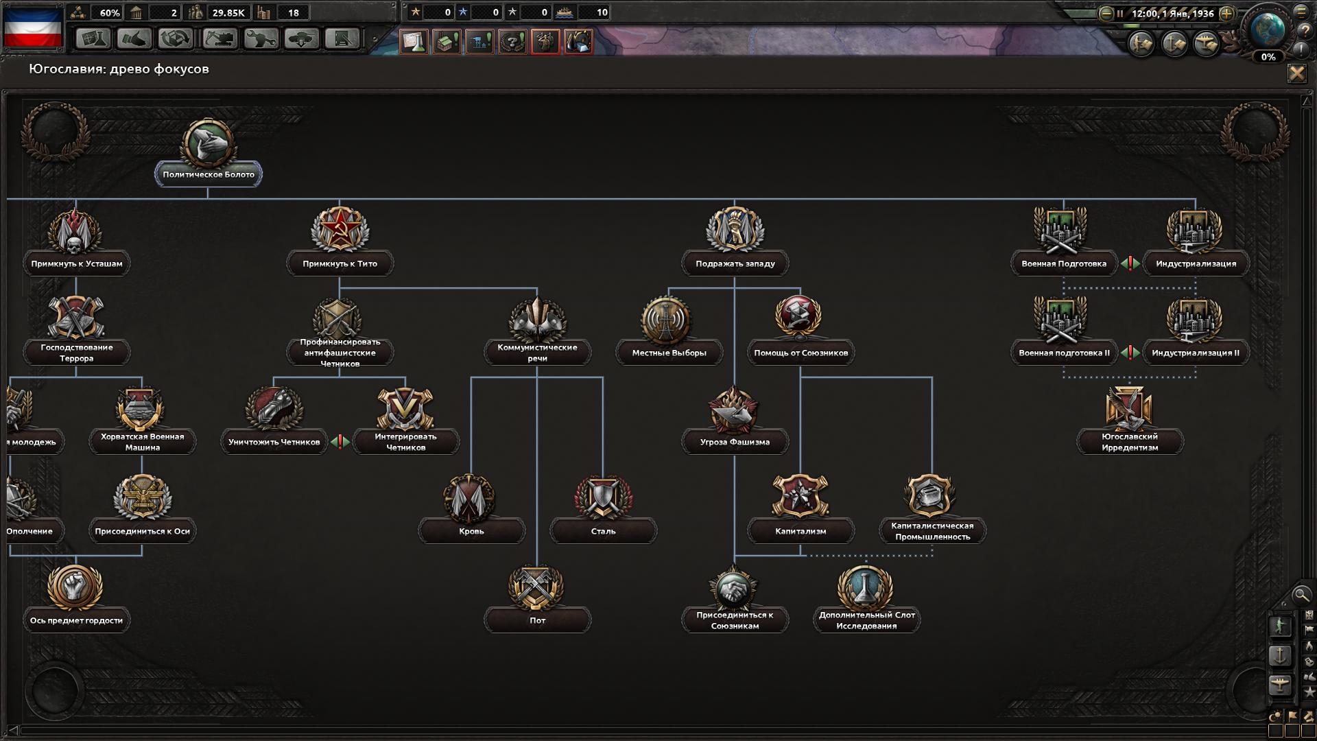Click the question mark laurel alert
Screen dimensions: 1317x741
tap(512, 41)
